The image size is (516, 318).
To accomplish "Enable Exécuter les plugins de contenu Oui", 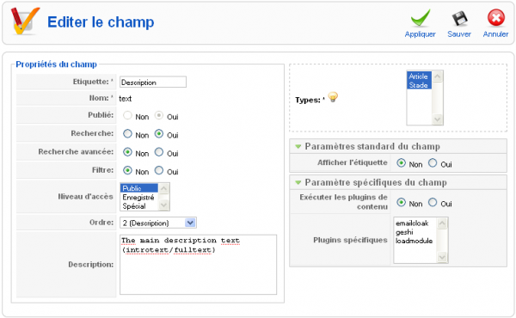I will tap(433, 202).
